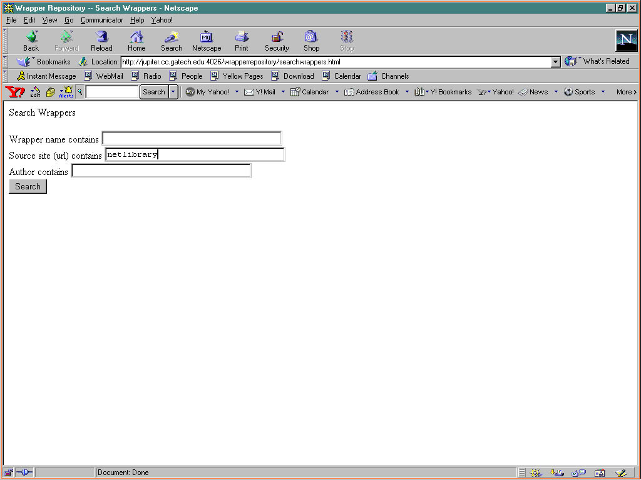This screenshot has width=641, height=480.
Task: Reload the current page
Action: (101, 41)
